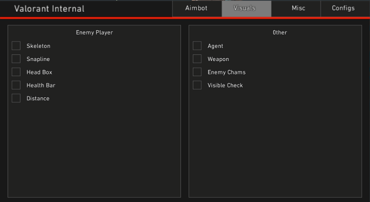370x202 pixels.
Task: Toggle the Weapon checkbox
Action: [197, 59]
